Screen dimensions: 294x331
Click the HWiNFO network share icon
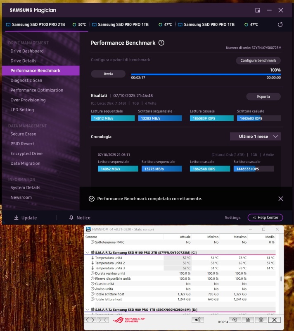[198, 320]
